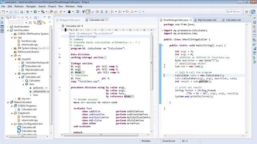Open the Navigate menu
The height and width of the screenshot is (144, 257).
pos(31,6)
